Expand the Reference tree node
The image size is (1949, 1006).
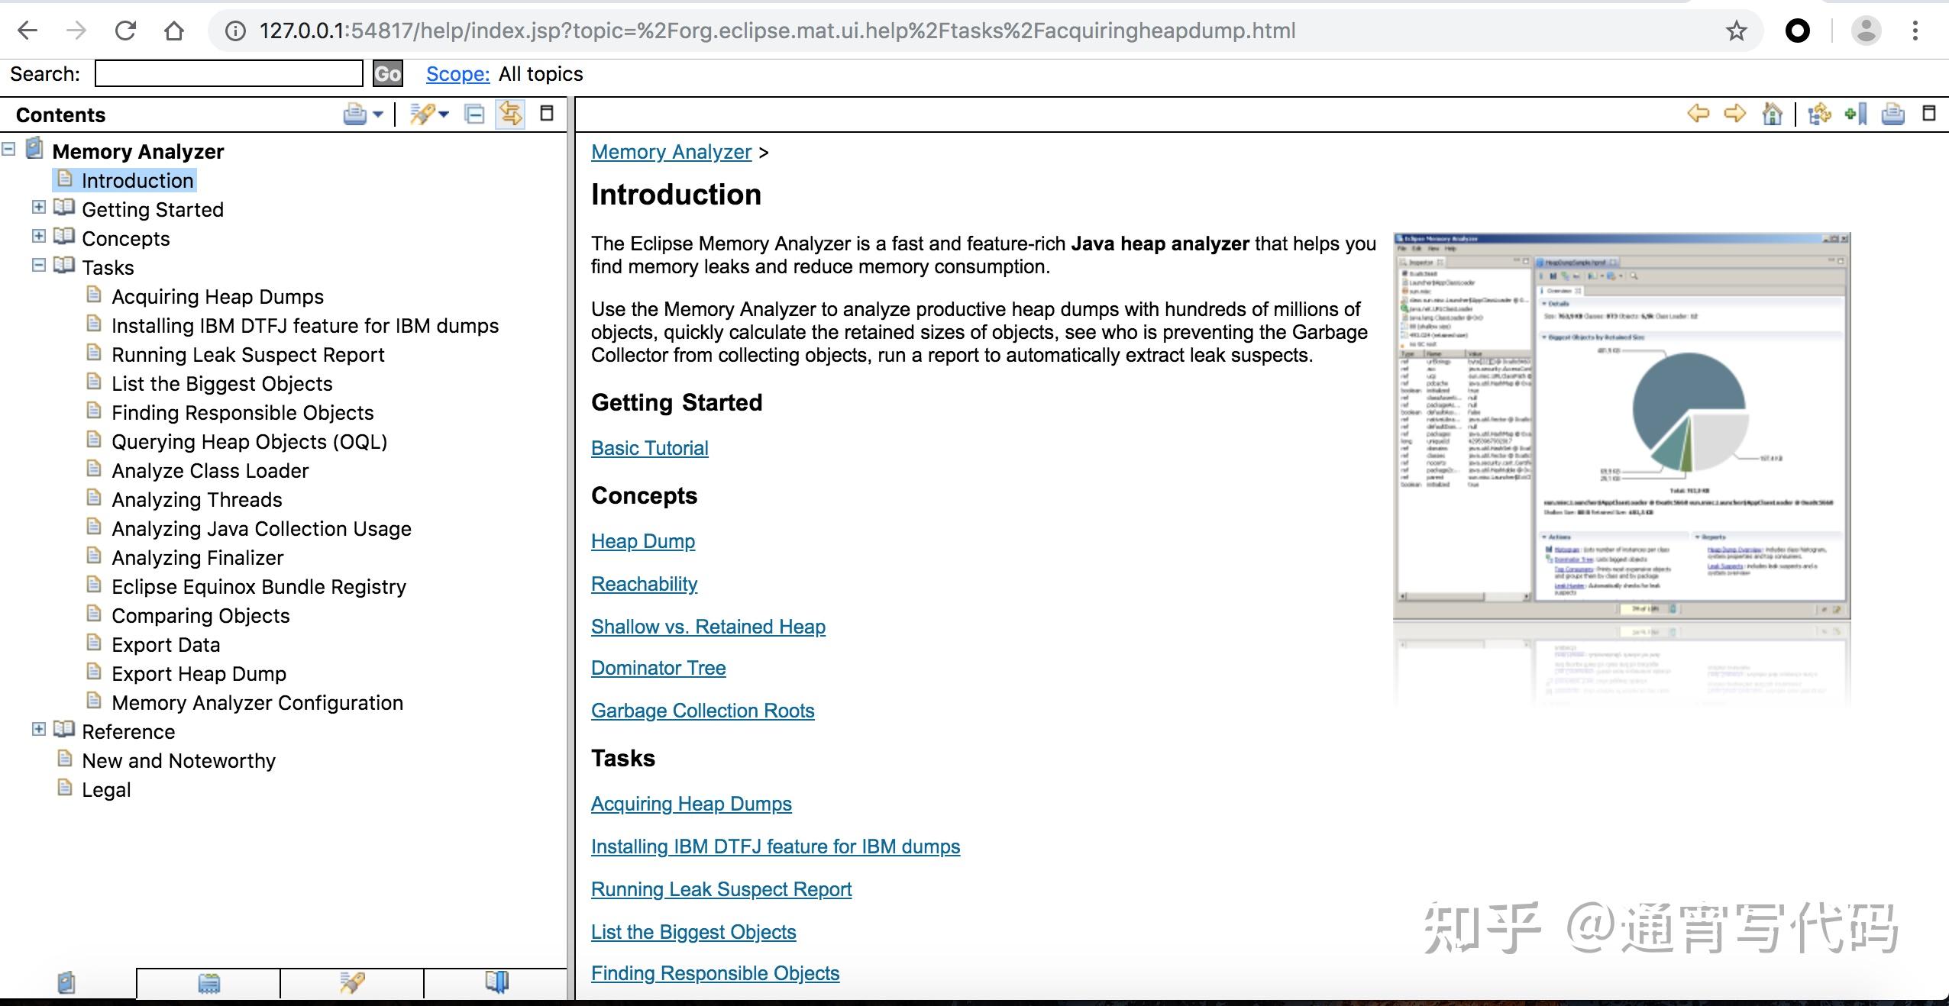tap(39, 729)
